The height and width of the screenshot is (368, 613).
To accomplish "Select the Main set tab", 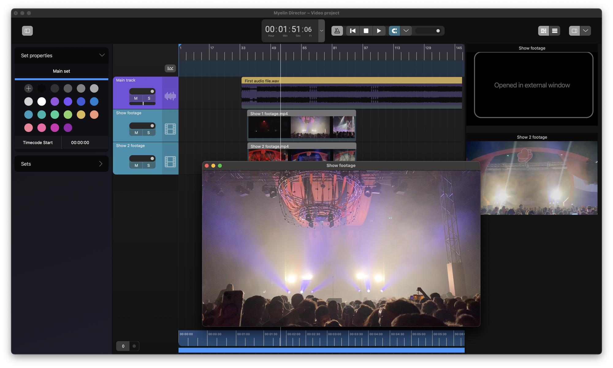I will 61,71.
